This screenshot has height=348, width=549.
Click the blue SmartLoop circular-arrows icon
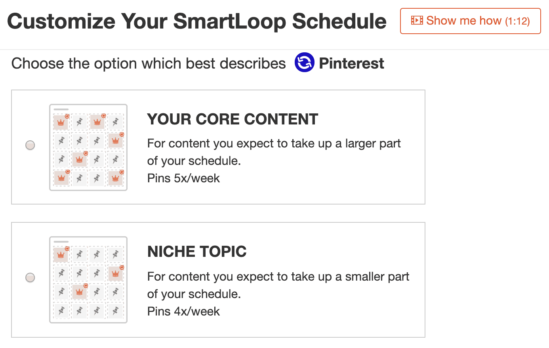pos(304,63)
